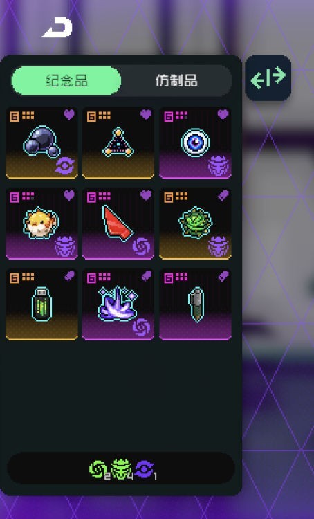The width and height of the screenshot is (314, 519).
Task: Toggle the panel swap arrows button
Action: click(x=268, y=78)
